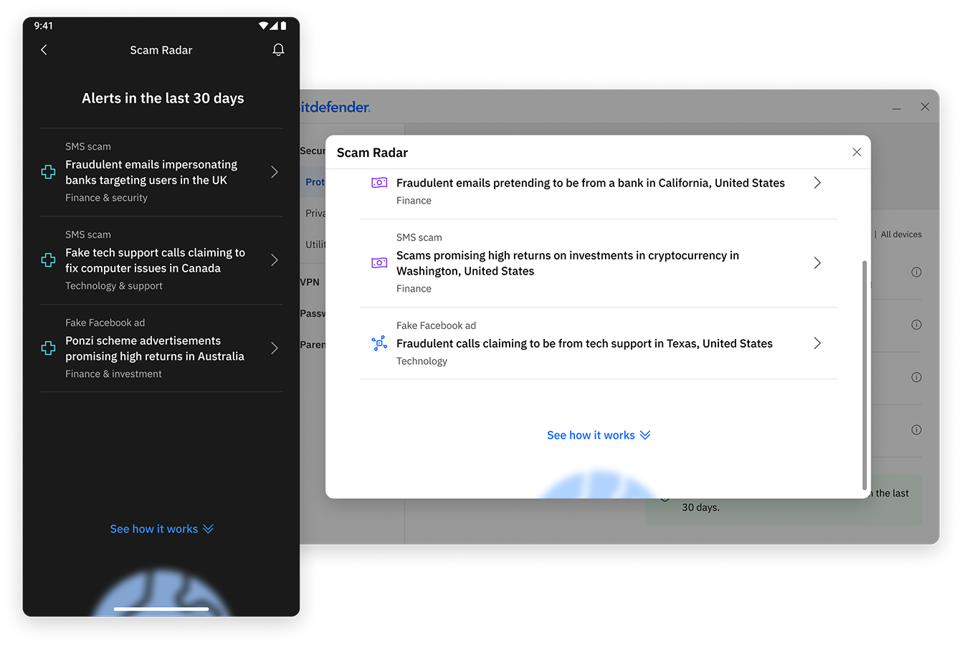The image size is (962, 645).
Task: Click the plus icon beside Canada tech support alert
Action: pyautogui.click(x=48, y=260)
